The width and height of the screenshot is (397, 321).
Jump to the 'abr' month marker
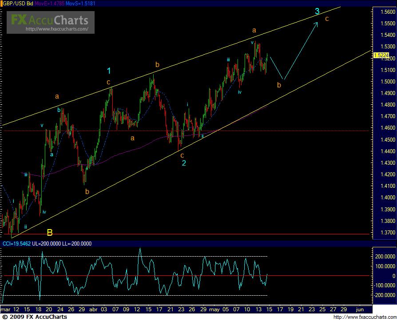(x=93, y=309)
